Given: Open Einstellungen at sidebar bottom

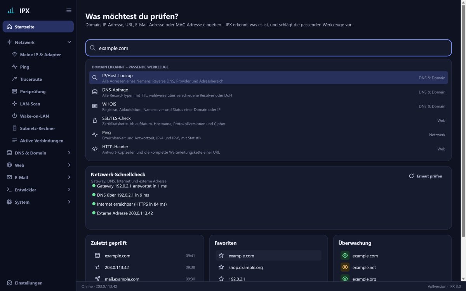Looking at the screenshot, I should click(38, 283).
